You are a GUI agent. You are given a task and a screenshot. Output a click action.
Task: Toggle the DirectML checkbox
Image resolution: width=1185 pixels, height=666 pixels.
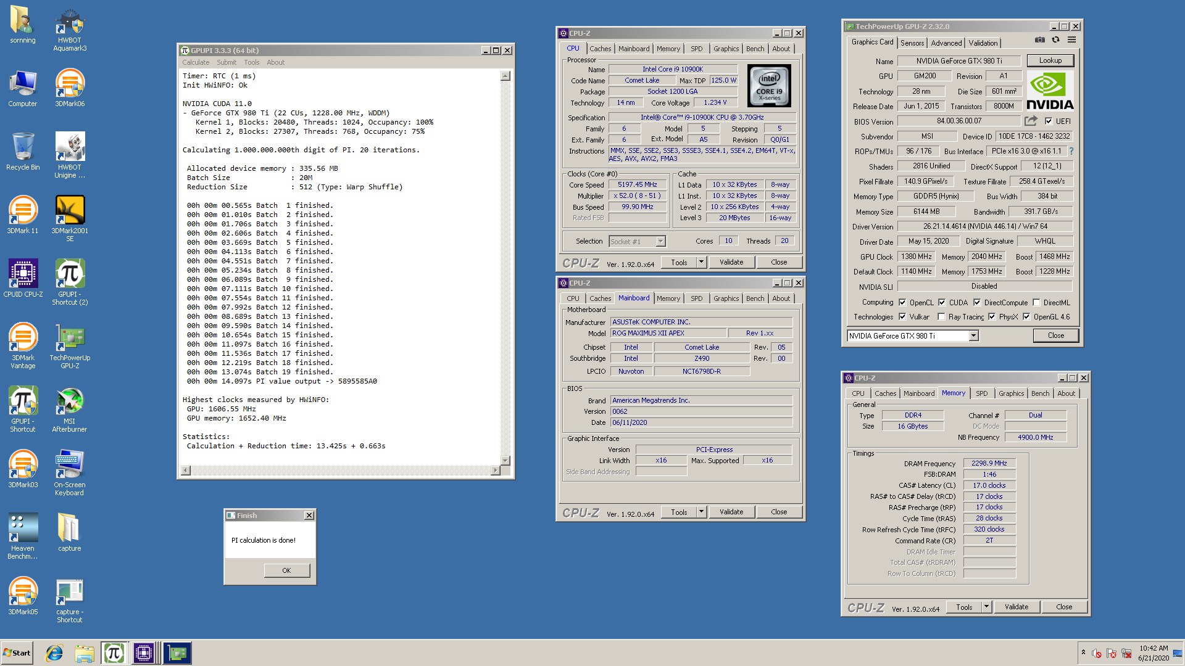1037,302
